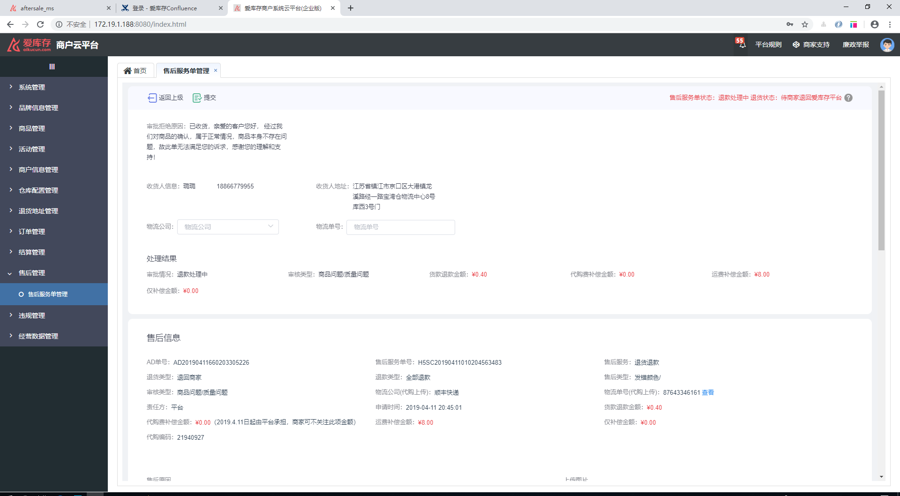Expand 结算管理 menu
This screenshot has height=496, width=900.
pos(54,252)
